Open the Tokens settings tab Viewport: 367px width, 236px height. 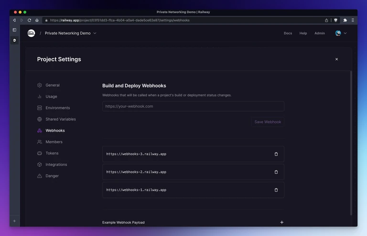48,153
